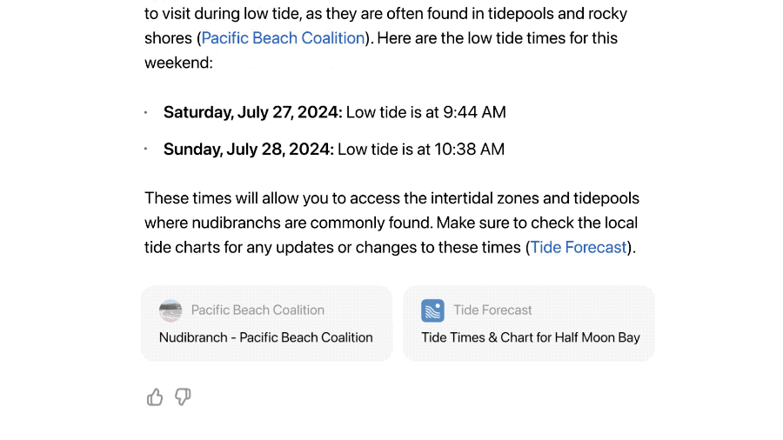
Task: Open the Nudibranch - Pacific Beach Coalition card title
Action: 265,337
